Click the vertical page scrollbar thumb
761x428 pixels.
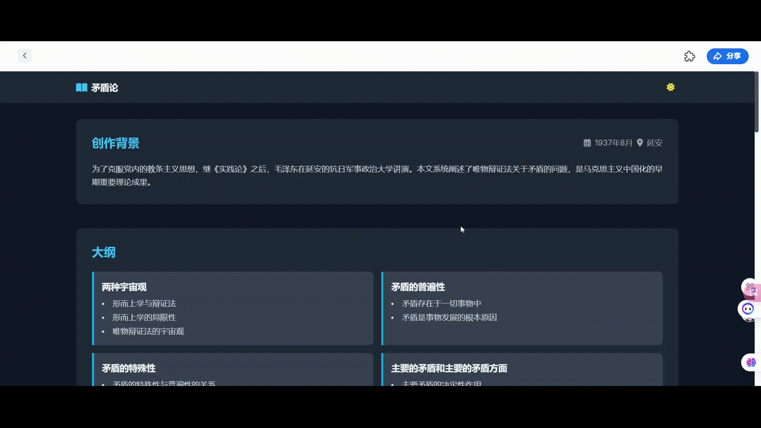(756, 102)
